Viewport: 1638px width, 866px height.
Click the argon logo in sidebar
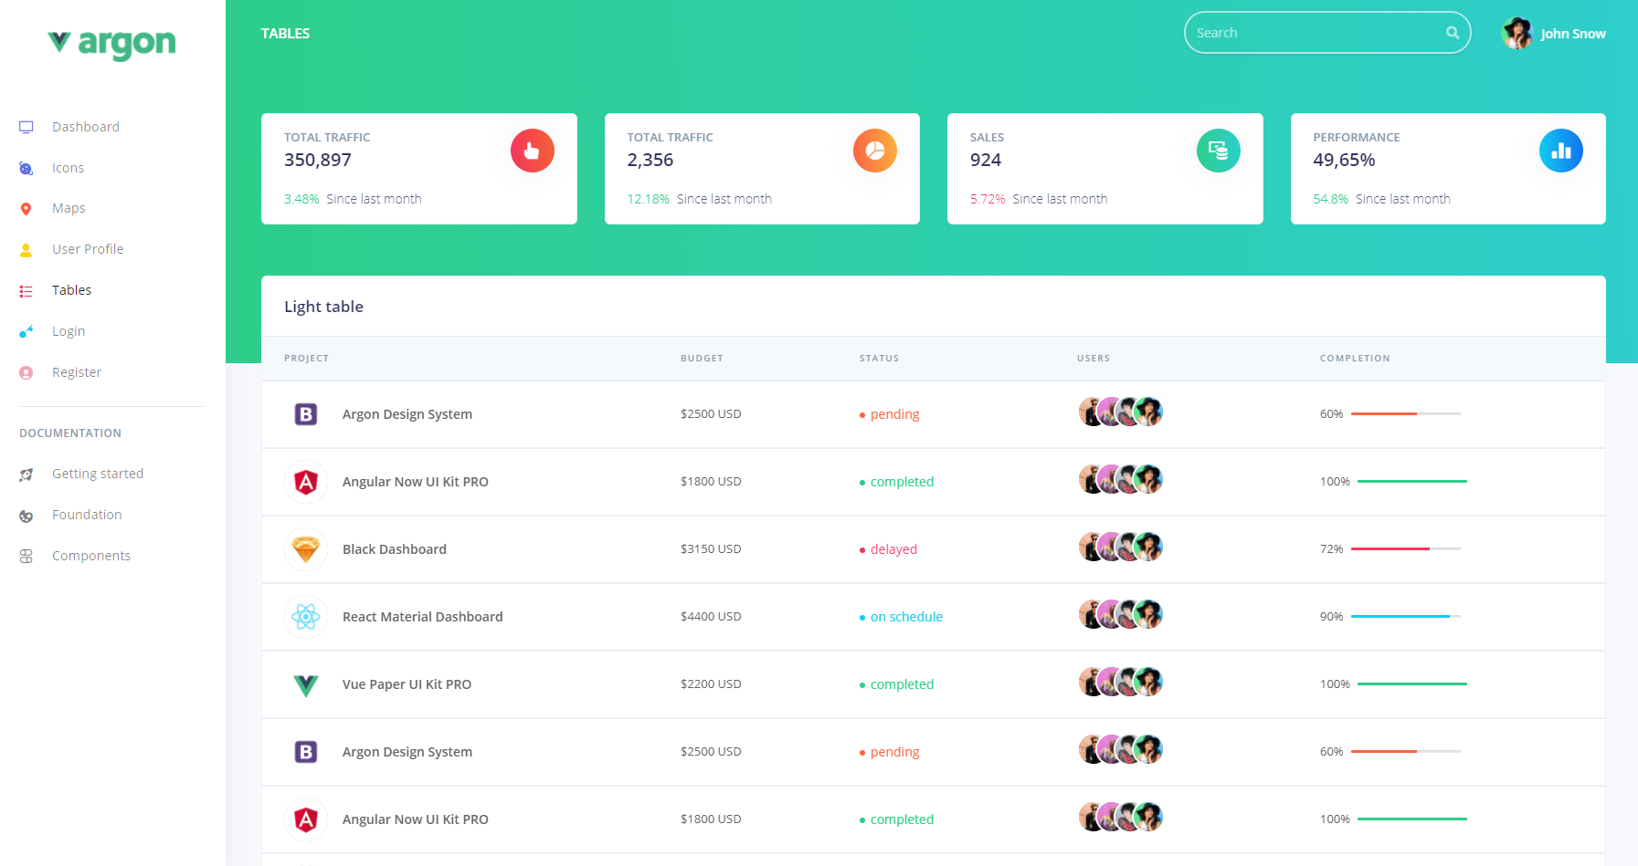(x=112, y=43)
